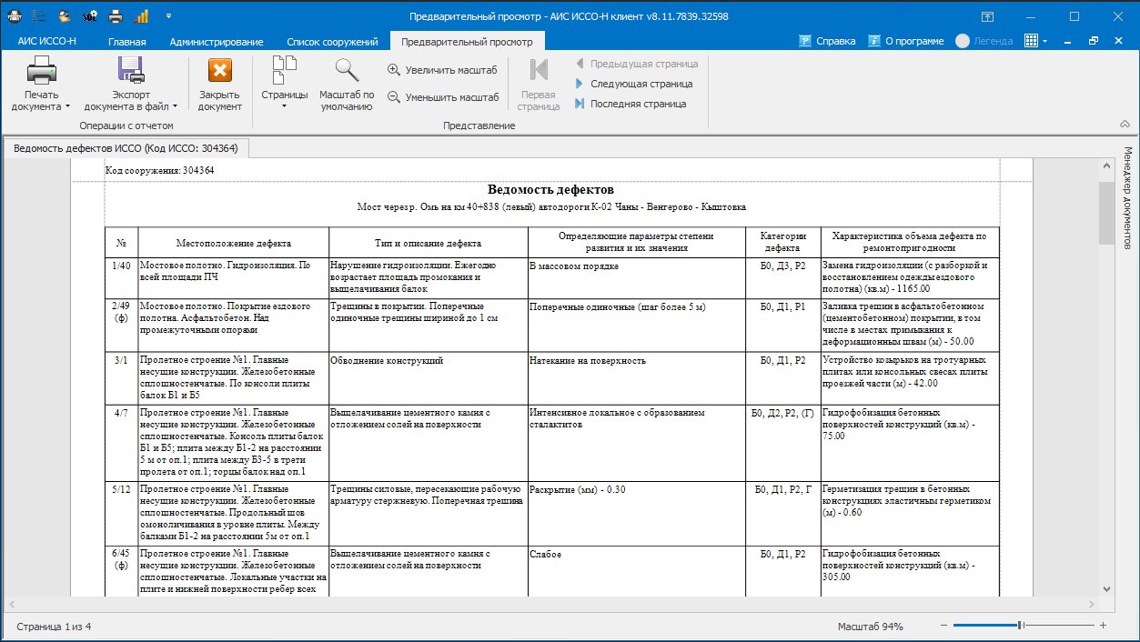The image size is (1140, 642).
Task: Click the 'Категории дефекта' column header
Action: [782, 242]
